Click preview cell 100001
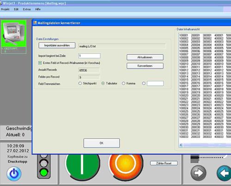231x186 pixels. pyautogui.click(x=184, y=35)
